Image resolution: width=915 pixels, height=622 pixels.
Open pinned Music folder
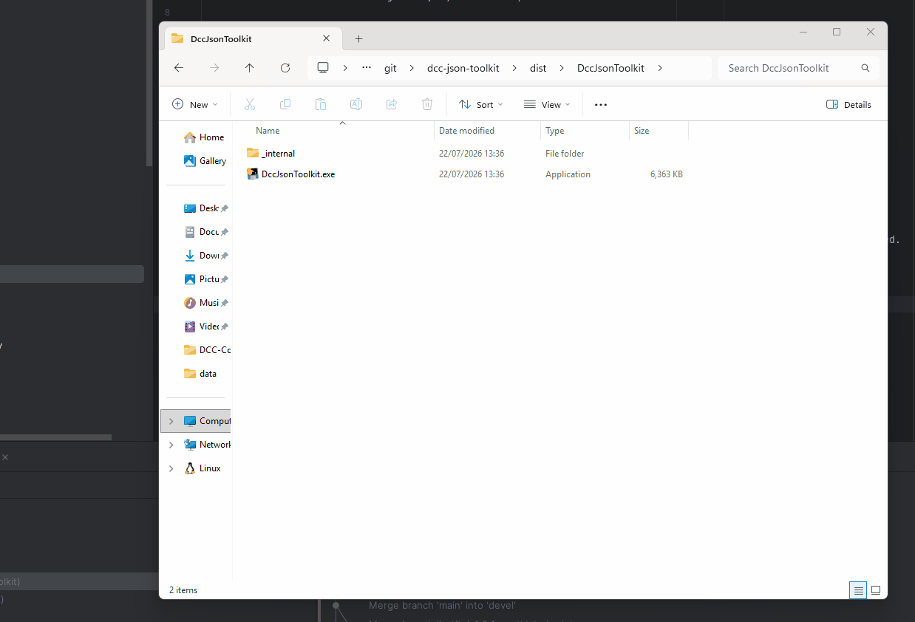click(206, 303)
